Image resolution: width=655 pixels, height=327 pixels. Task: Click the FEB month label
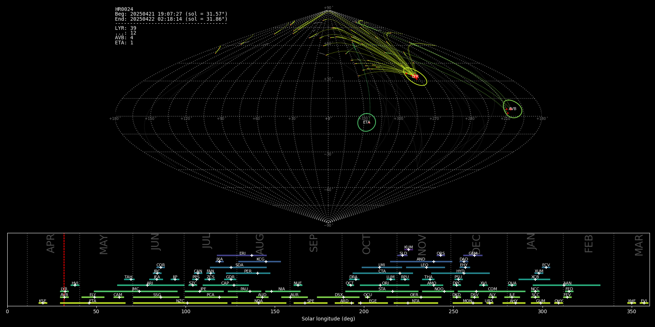click(589, 243)
